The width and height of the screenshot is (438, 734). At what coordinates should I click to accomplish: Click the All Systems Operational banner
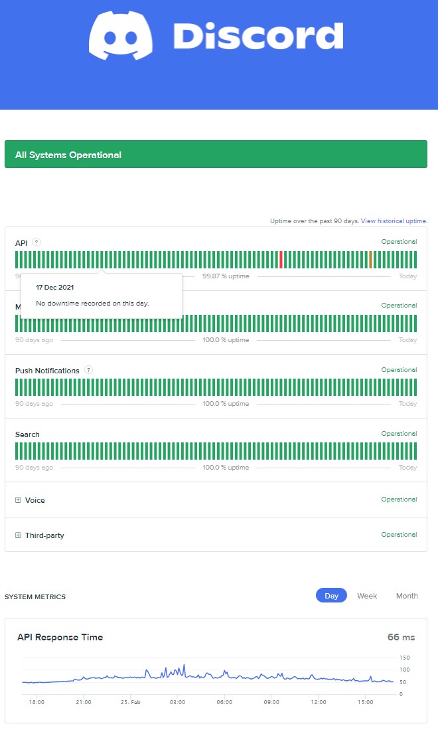[216, 154]
